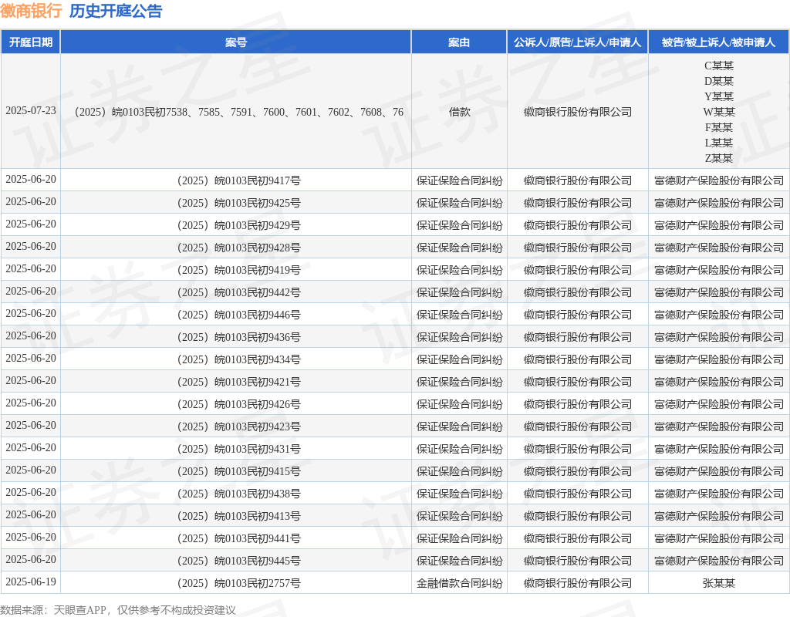790x617 pixels.
Task: Select the 公诉人/原告/上诉人/申请人 column header
Action: tap(577, 42)
